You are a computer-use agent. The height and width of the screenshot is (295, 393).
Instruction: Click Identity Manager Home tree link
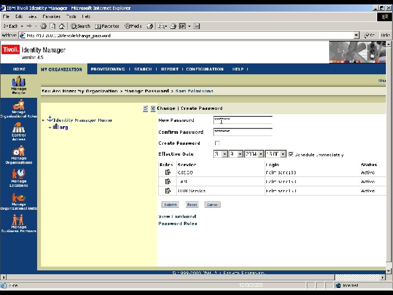coord(82,120)
